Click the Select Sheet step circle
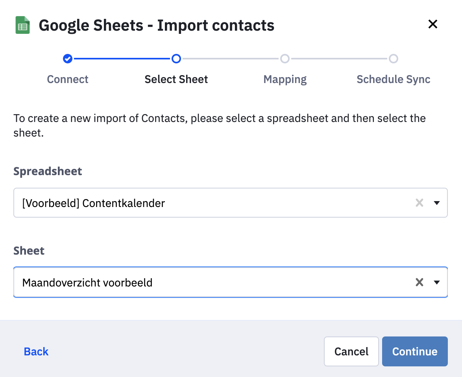The height and width of the screenshot is (377, 462). [x=176, y=59]
